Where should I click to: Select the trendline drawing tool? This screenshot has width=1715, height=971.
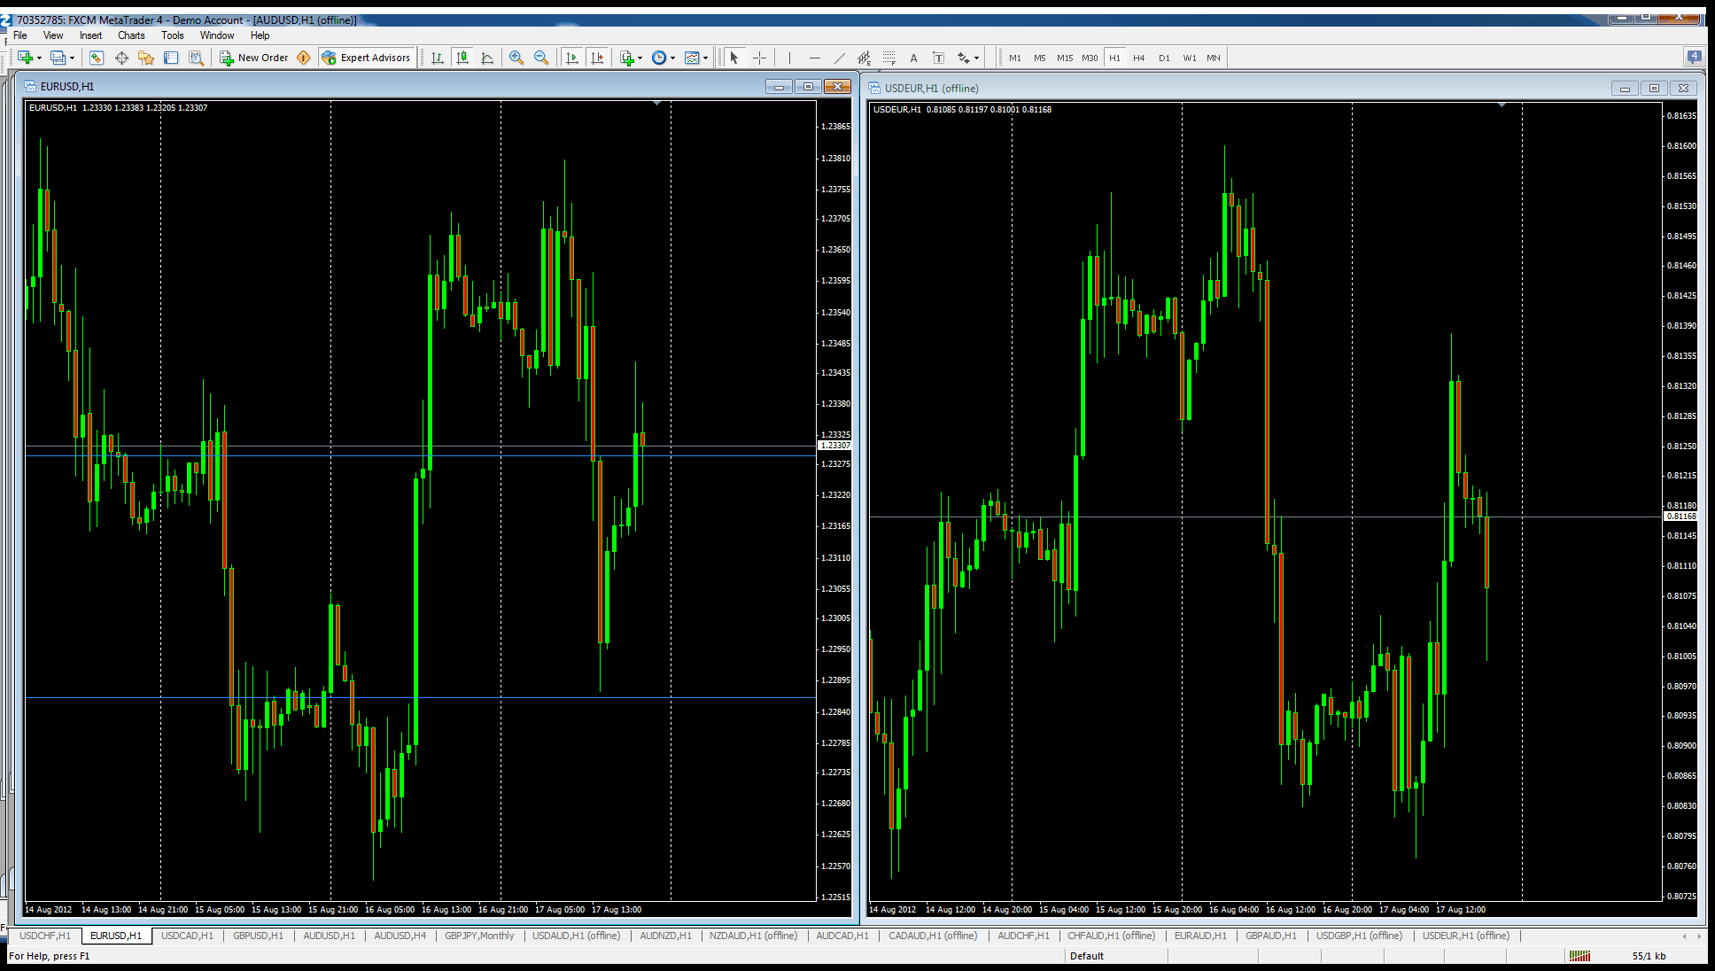coord(839,58)
